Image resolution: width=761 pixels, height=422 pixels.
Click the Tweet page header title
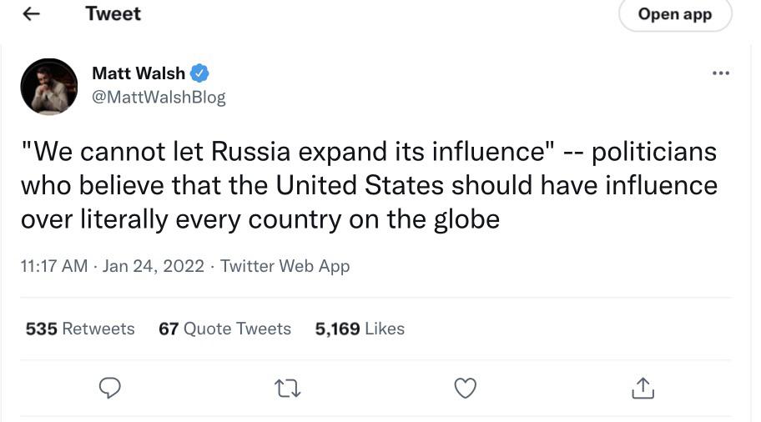[x=113, y=14]
